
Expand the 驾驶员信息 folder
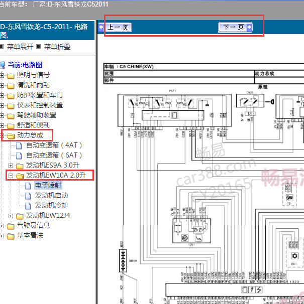pos(2,226)
